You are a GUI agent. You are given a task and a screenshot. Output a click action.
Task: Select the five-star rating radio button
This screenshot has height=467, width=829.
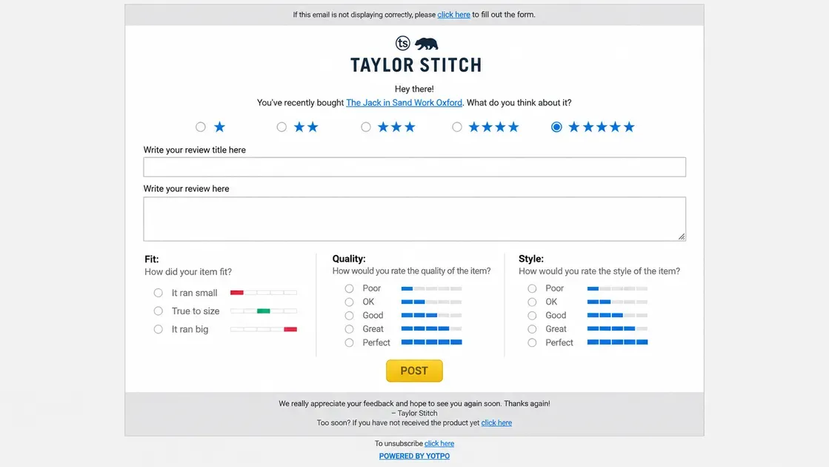pyautogui.click(x=556, y=127)
